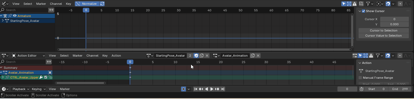414x99 pixels.
Task: Open the Action menu in the Action Editor
Action: 116,56
